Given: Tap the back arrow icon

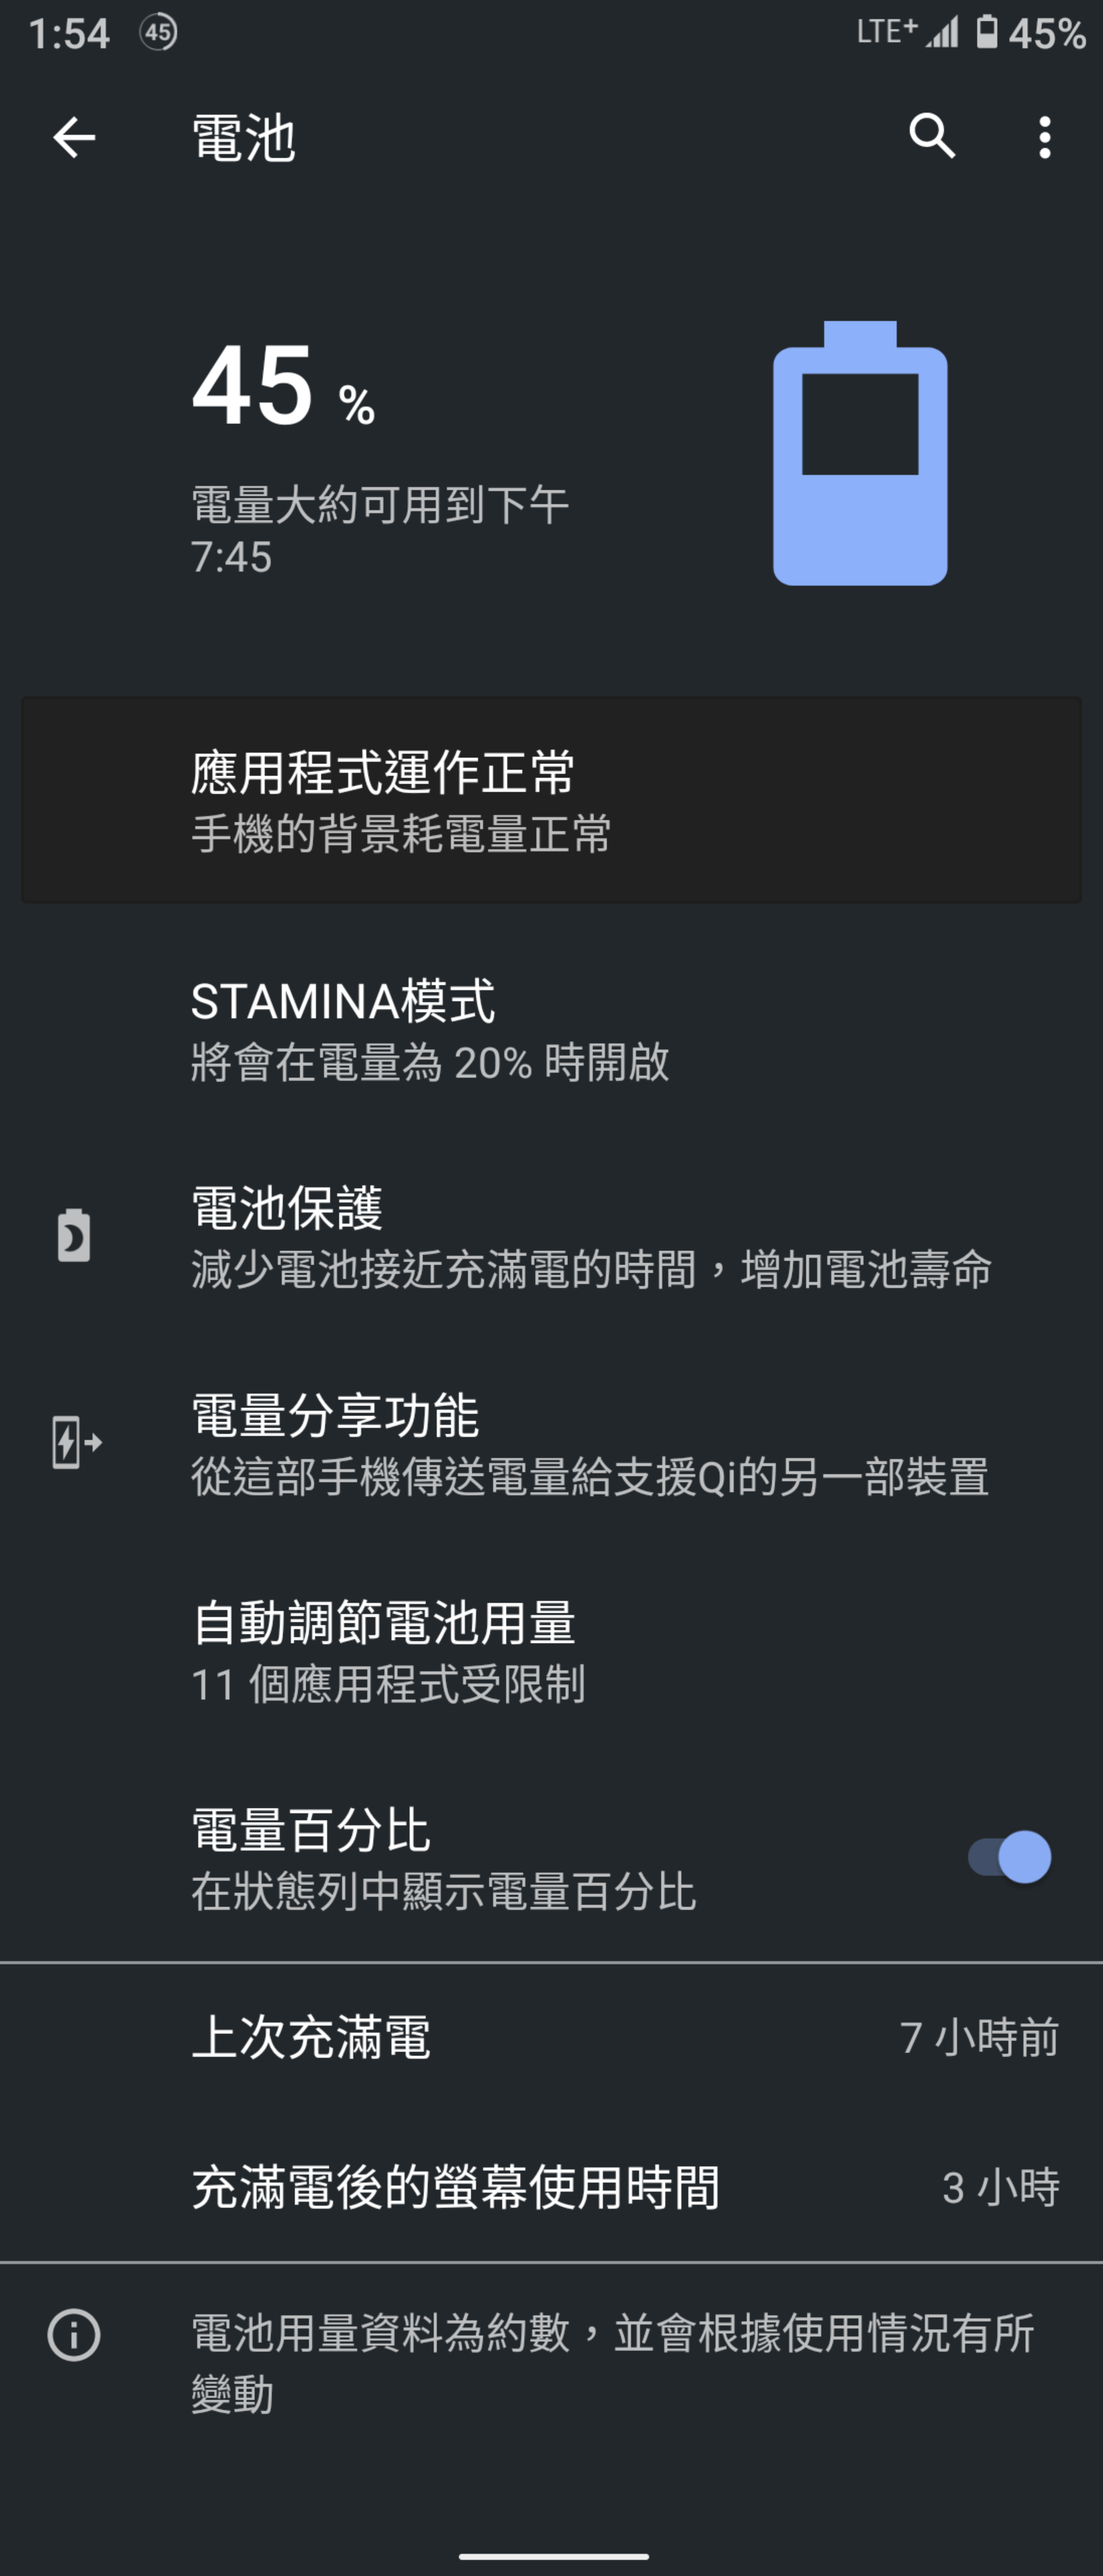Looking at the screenshot, I should 74,137.
